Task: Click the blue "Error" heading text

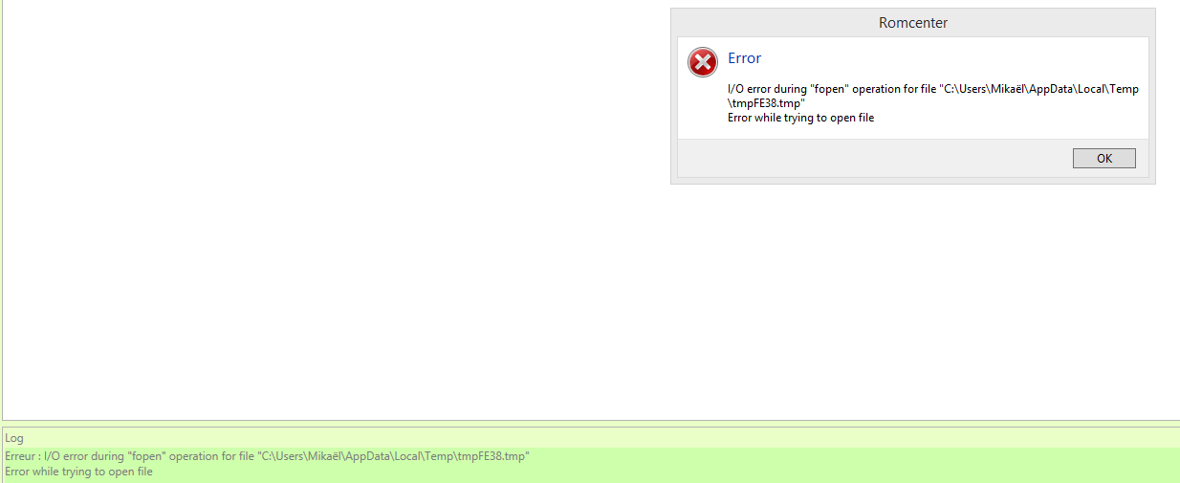Action: (x=744, y=58)
